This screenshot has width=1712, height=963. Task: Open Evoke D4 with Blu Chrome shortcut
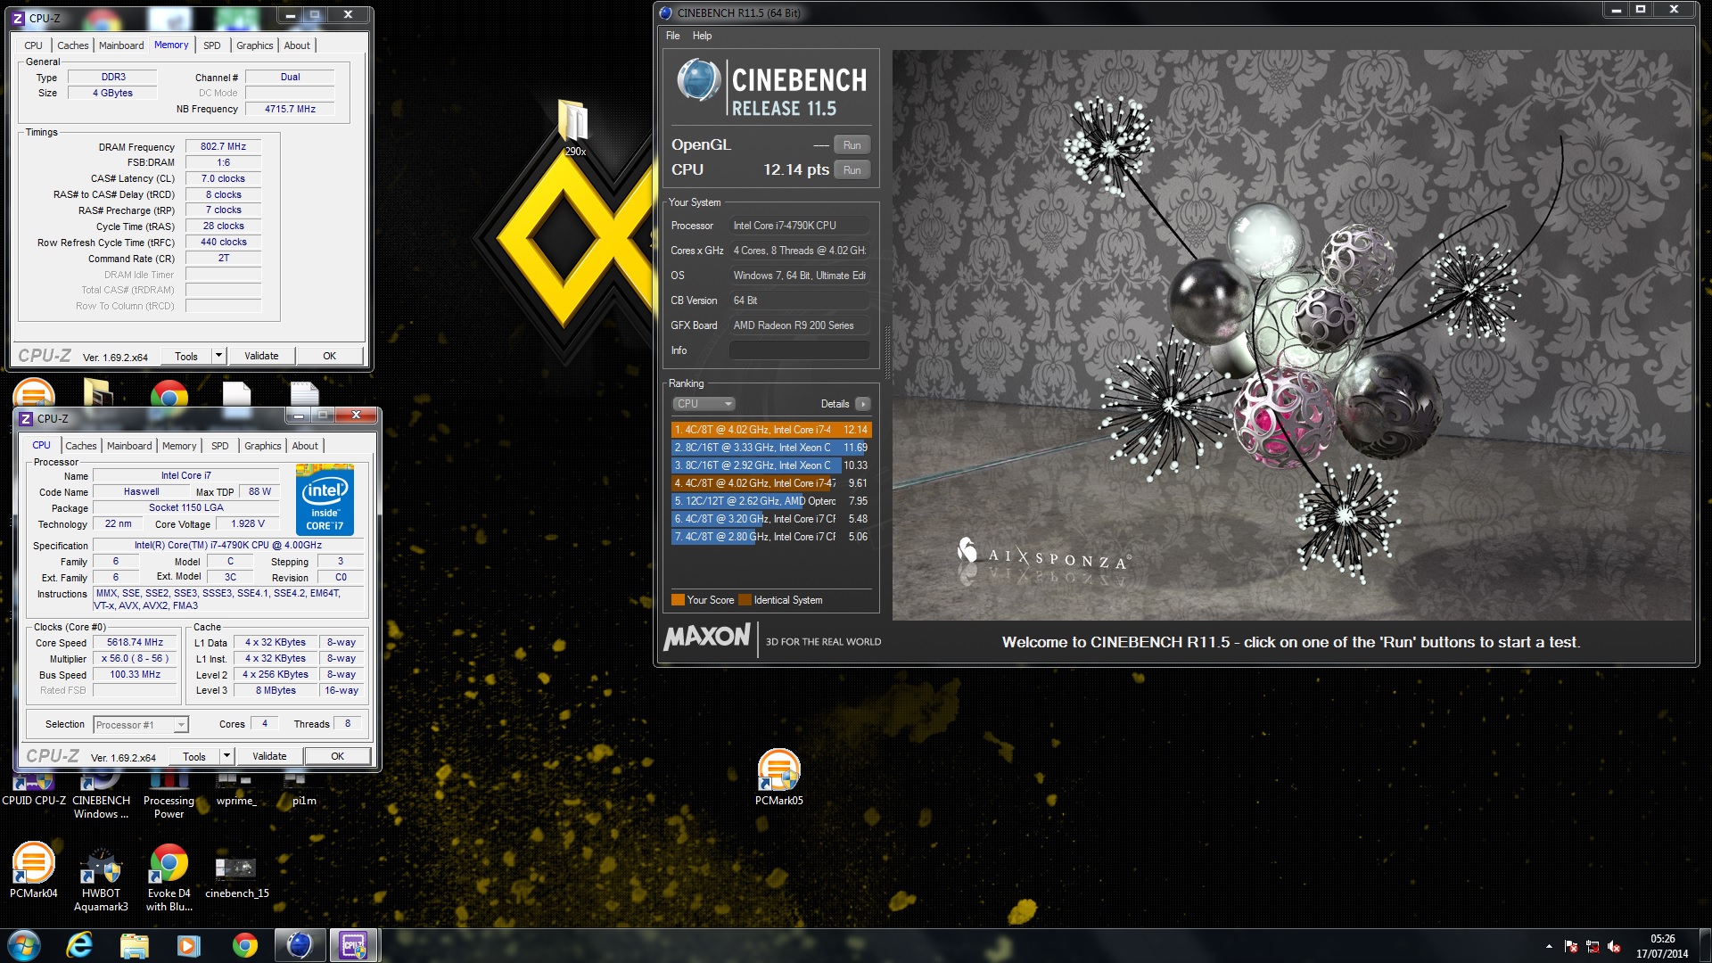169,877
